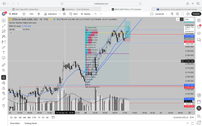Image resolution: width=202 pixels, height=126 pixels.
Task: Select the 5D date range
Action: point(15,117)
